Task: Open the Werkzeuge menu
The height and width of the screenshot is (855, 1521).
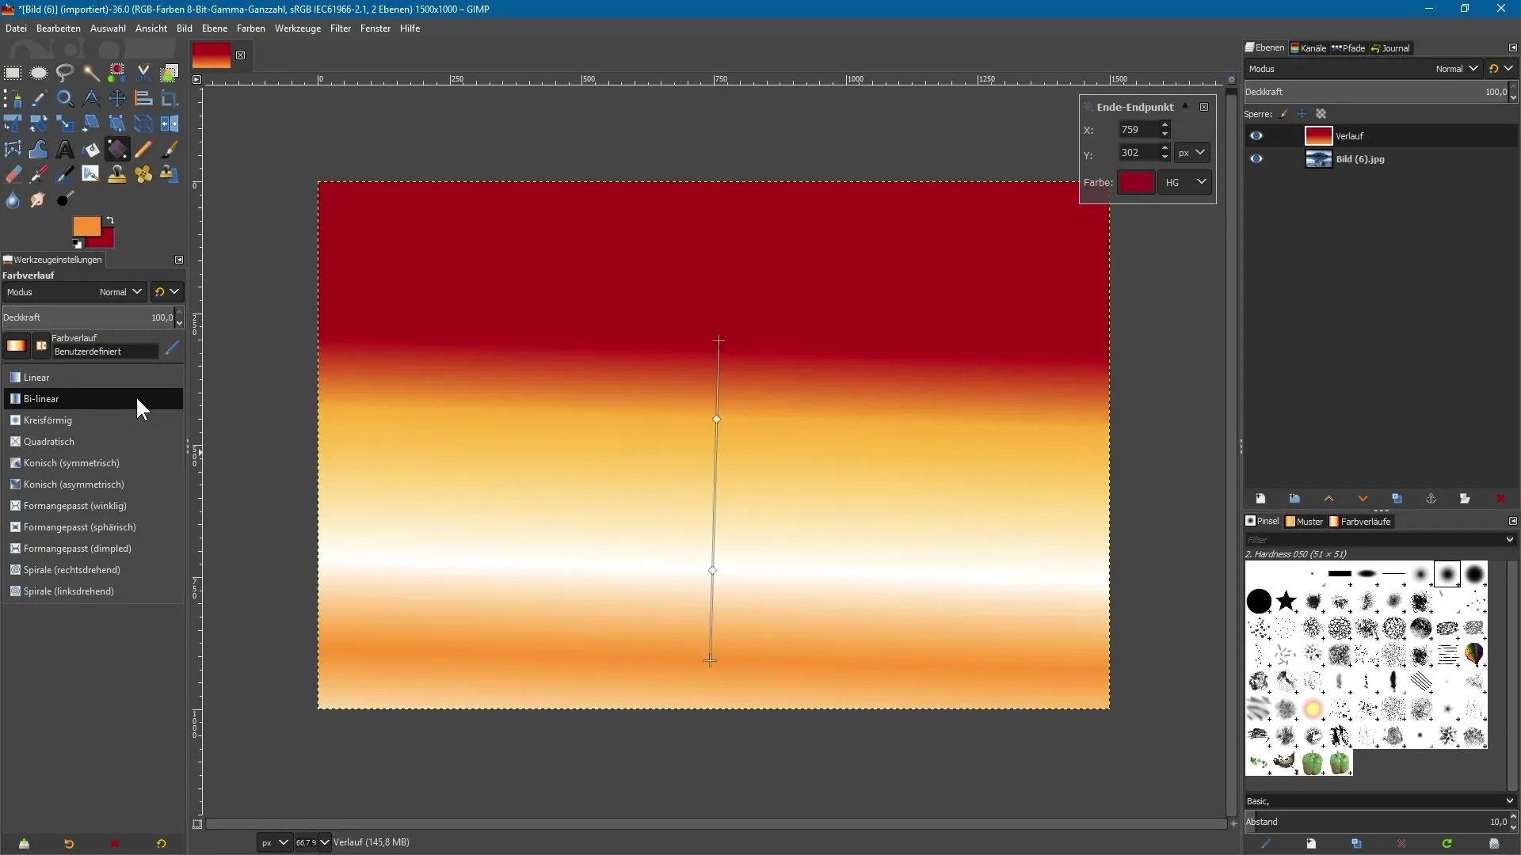Action: tap(298, 28)
